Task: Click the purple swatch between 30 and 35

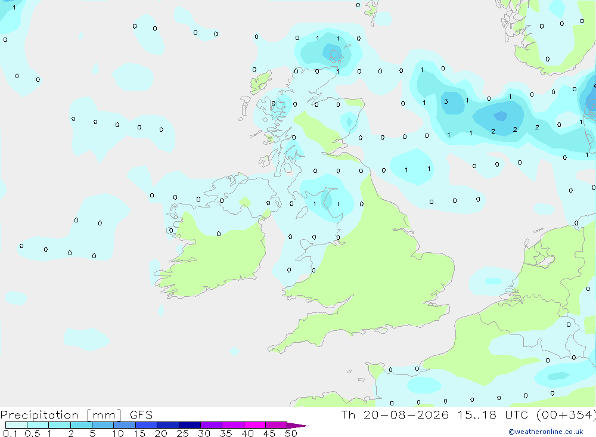Action: [212, 425]
